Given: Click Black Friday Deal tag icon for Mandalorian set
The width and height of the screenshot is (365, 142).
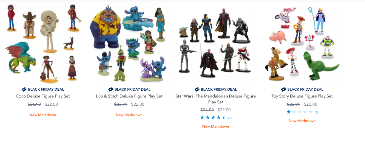Looking at the screenshot, I should click(x=197, y=89).
